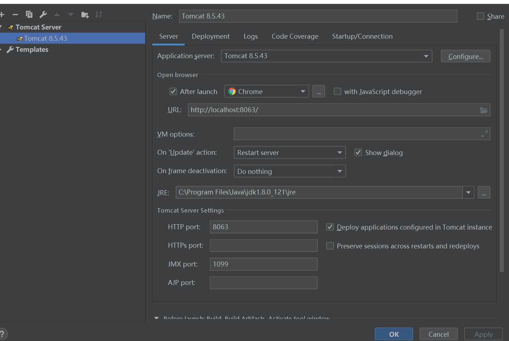
Task: Select Templates in configuration tree
Action: [32, 49]
